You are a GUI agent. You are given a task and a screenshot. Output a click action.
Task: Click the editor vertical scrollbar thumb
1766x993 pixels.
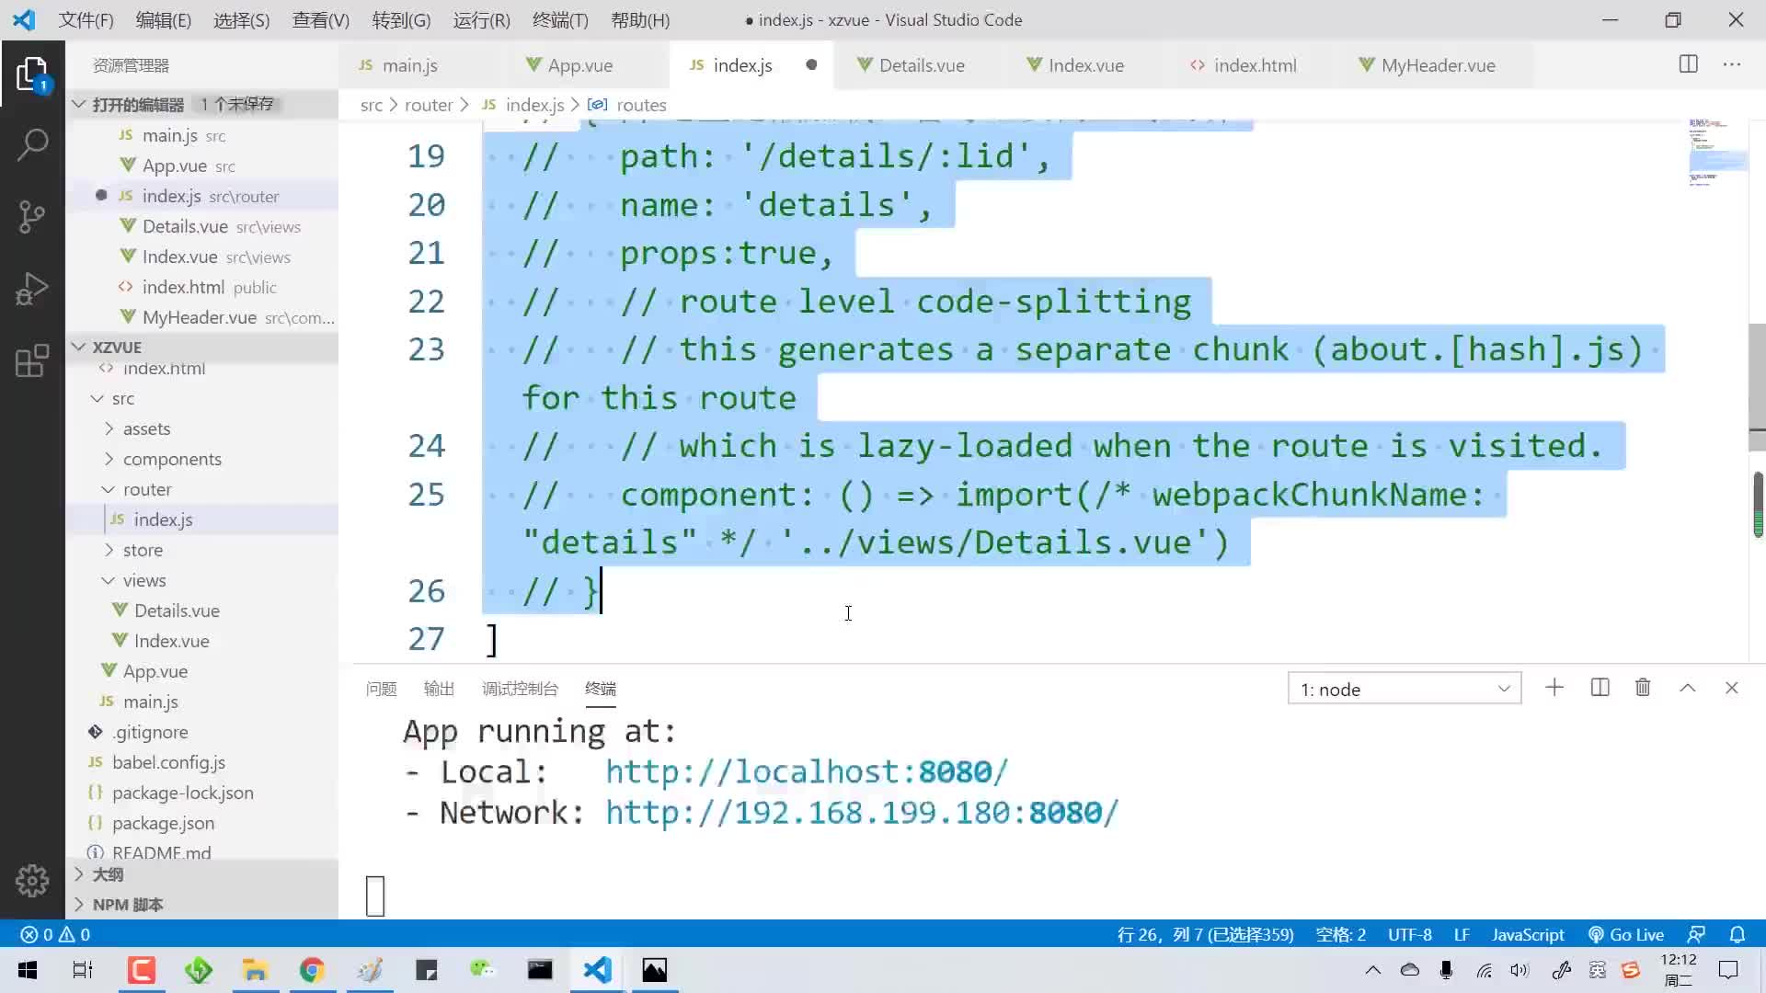click(1757, 386)
